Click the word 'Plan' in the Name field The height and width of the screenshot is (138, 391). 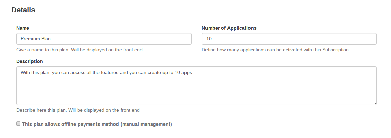pos(46,39)
